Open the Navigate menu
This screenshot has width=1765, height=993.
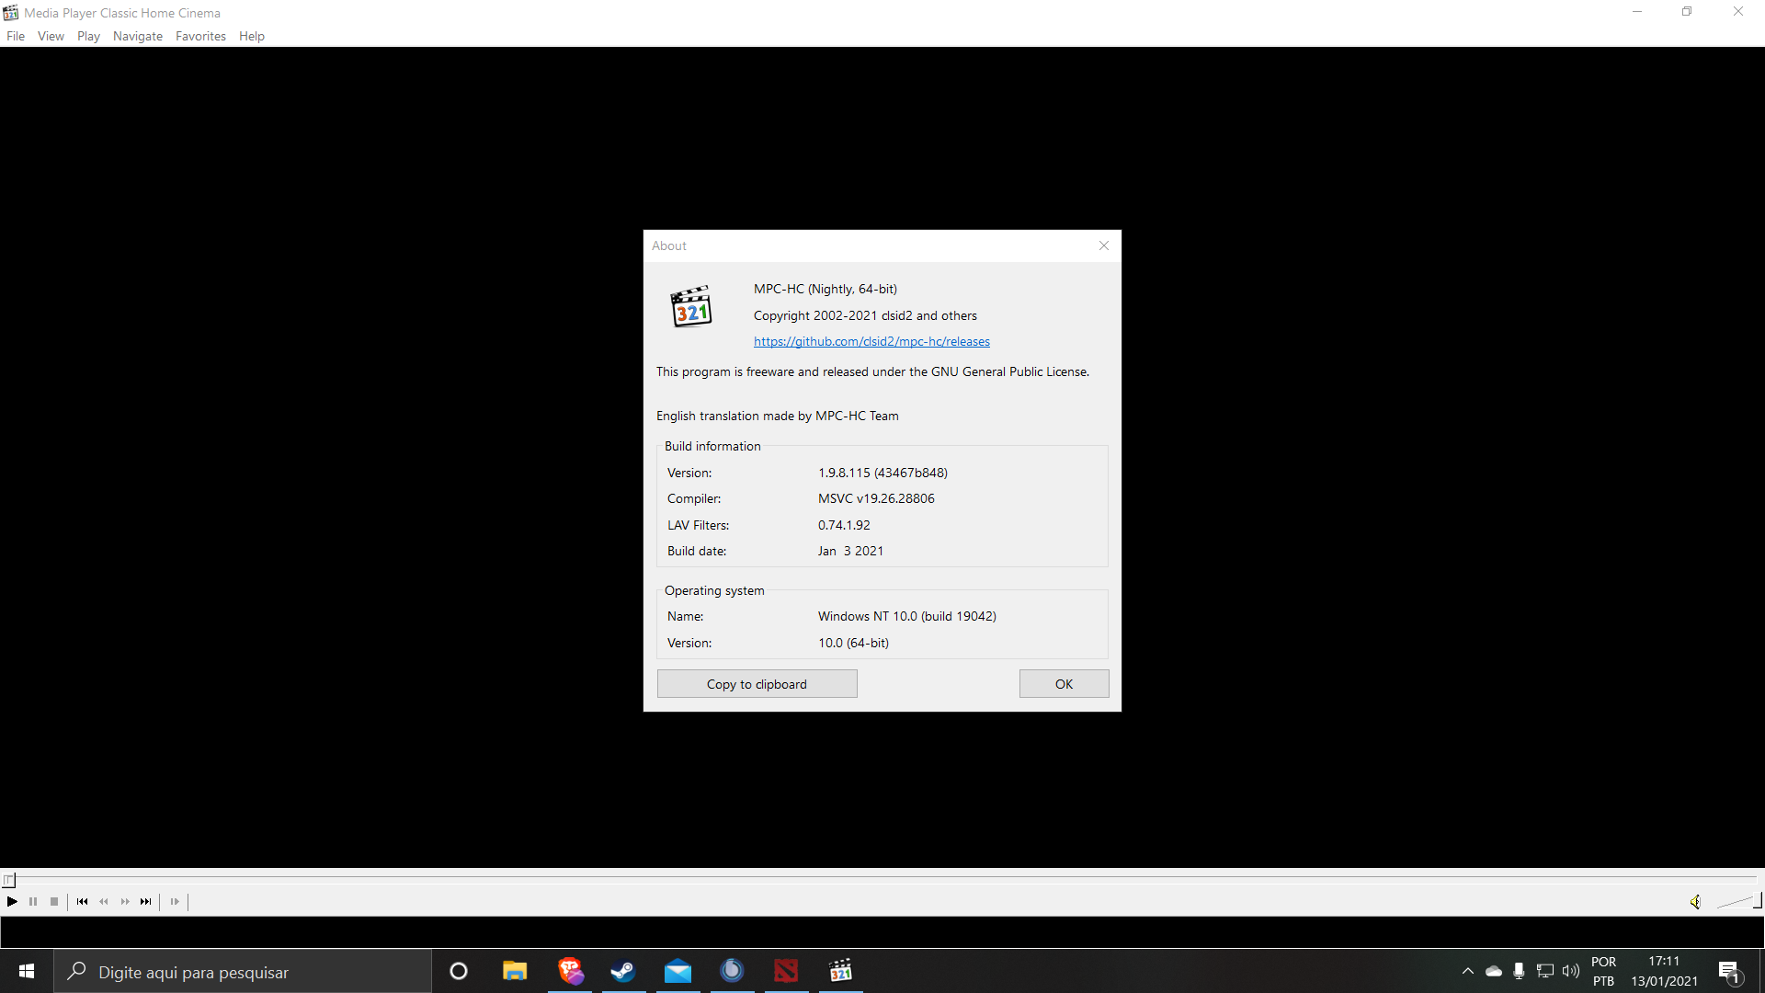137,36
